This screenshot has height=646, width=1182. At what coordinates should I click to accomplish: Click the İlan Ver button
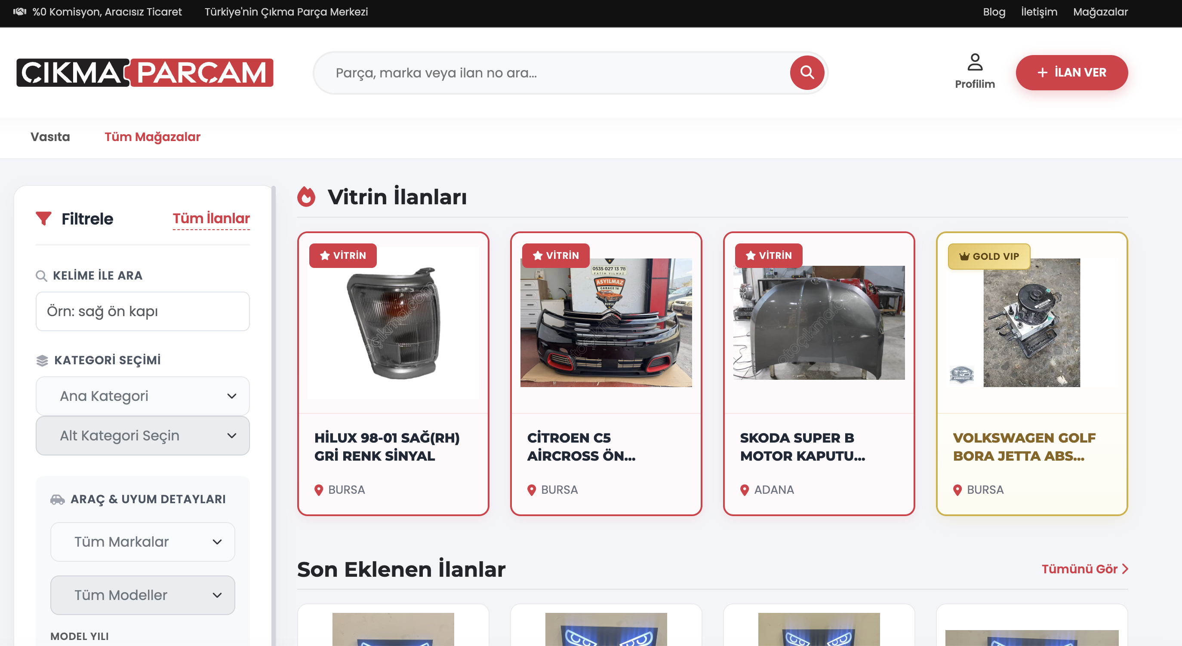pos(1071,73)
